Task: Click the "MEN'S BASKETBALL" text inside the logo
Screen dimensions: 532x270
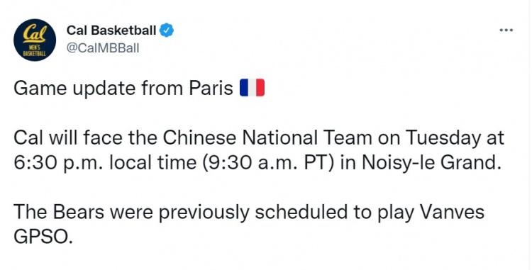Action: 34,50
